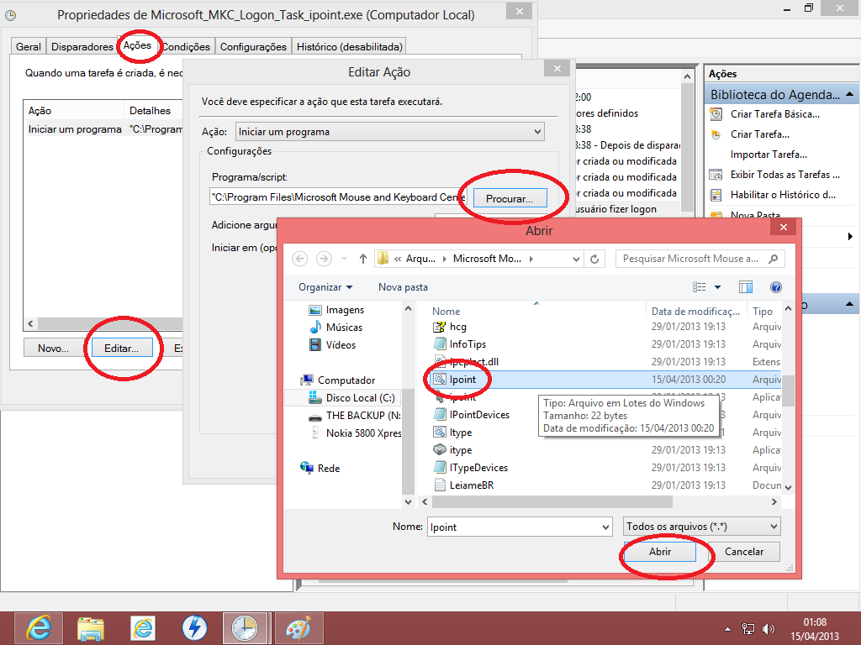861x645 pixels.
Task: Open the Ação dropdown Iniciar um programa
Action: pos(390,132)
